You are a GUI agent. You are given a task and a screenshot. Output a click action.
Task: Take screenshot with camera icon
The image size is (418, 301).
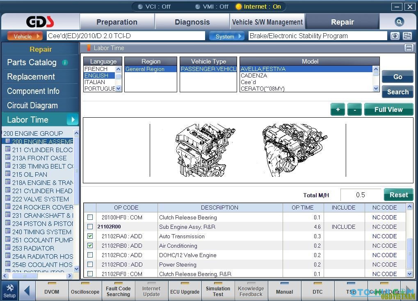click(395, 36)
